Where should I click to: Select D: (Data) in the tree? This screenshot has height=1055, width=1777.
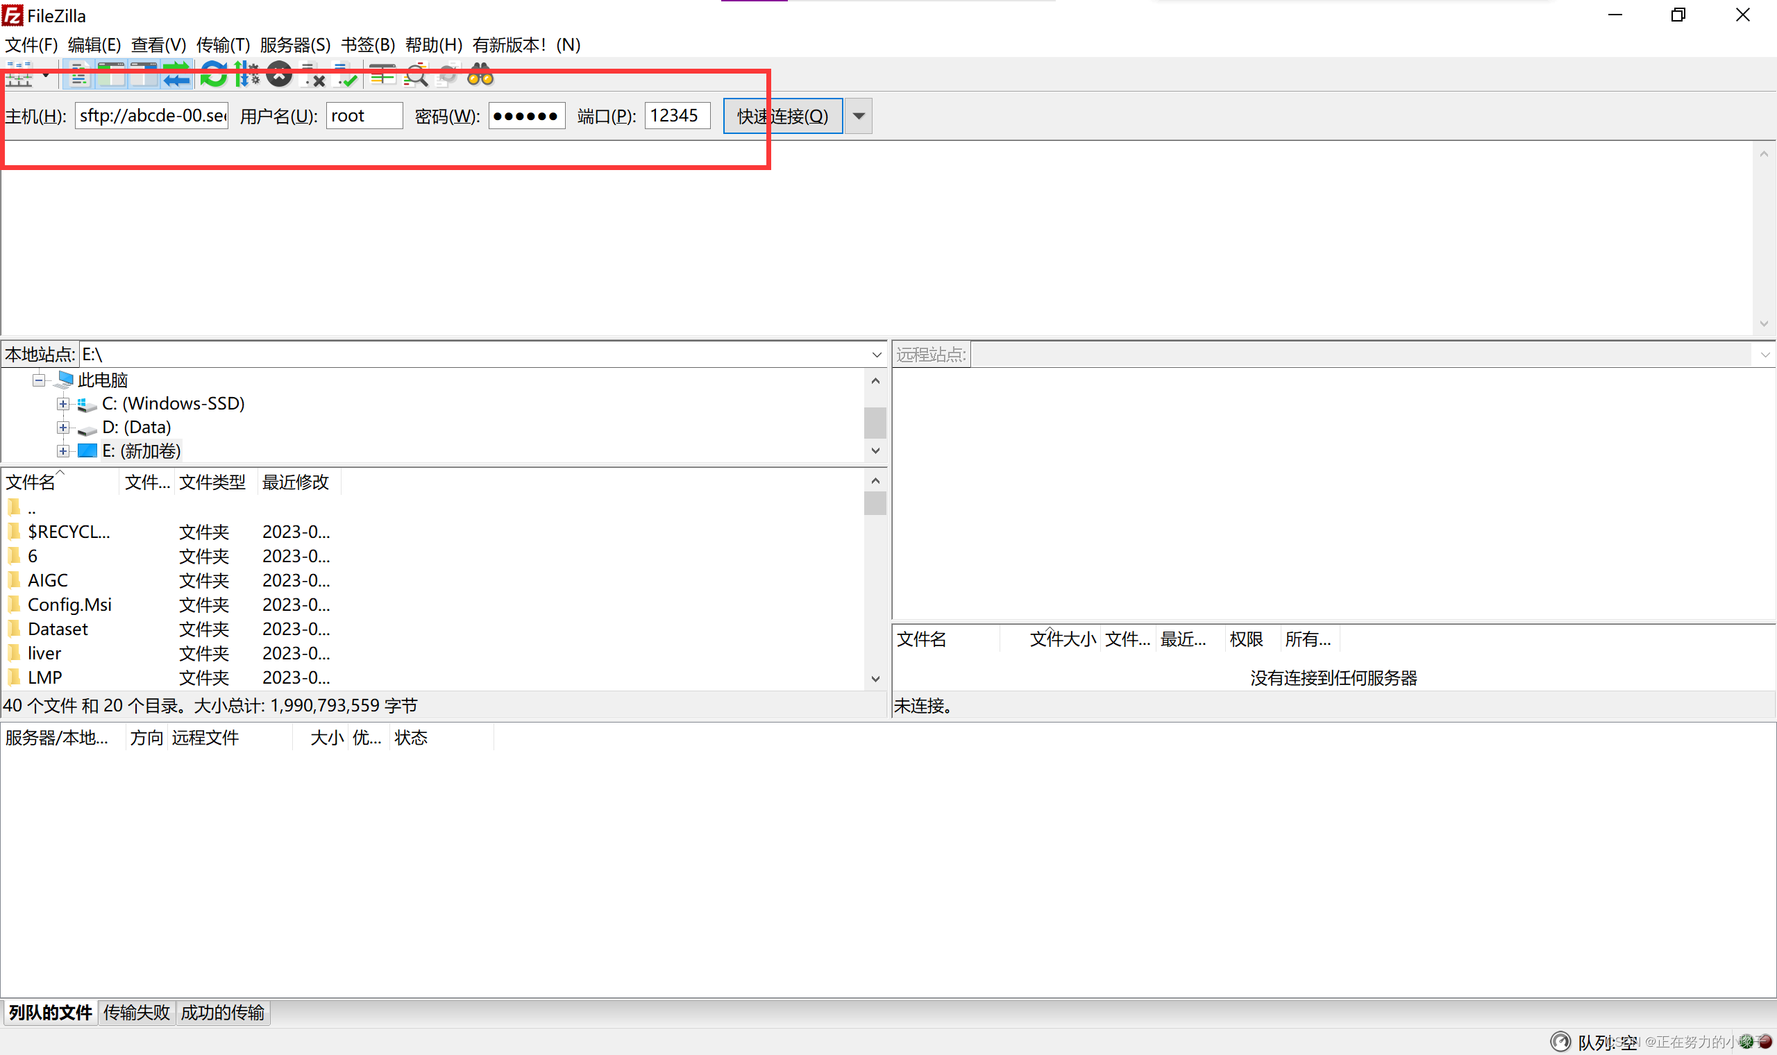137,428
